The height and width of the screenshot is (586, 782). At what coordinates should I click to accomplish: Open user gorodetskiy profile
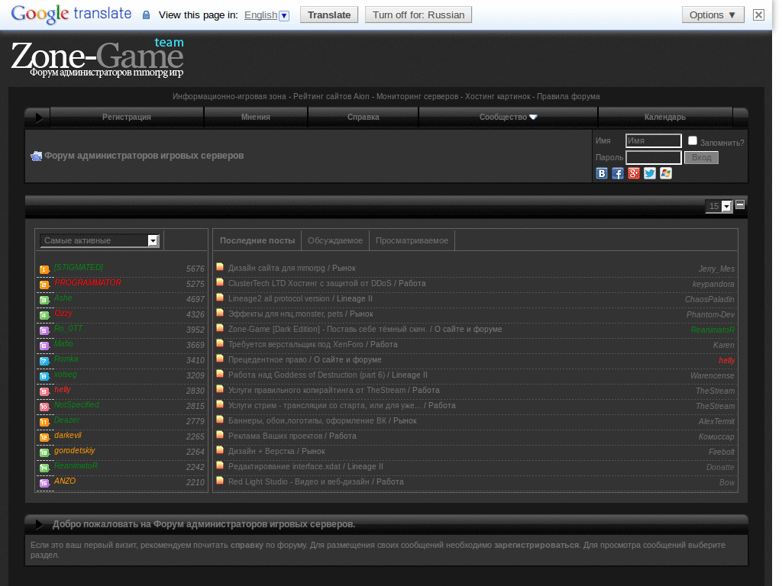[x=75, y=450]
